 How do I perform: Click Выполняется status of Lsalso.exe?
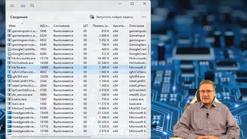pos(63,99)
